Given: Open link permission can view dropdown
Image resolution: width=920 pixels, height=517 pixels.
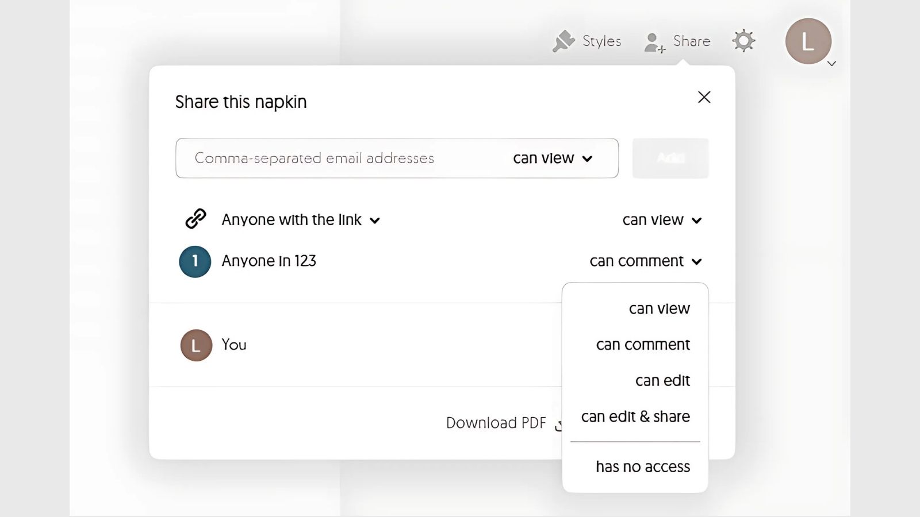Looking at the screenshot, I should 662,220.
